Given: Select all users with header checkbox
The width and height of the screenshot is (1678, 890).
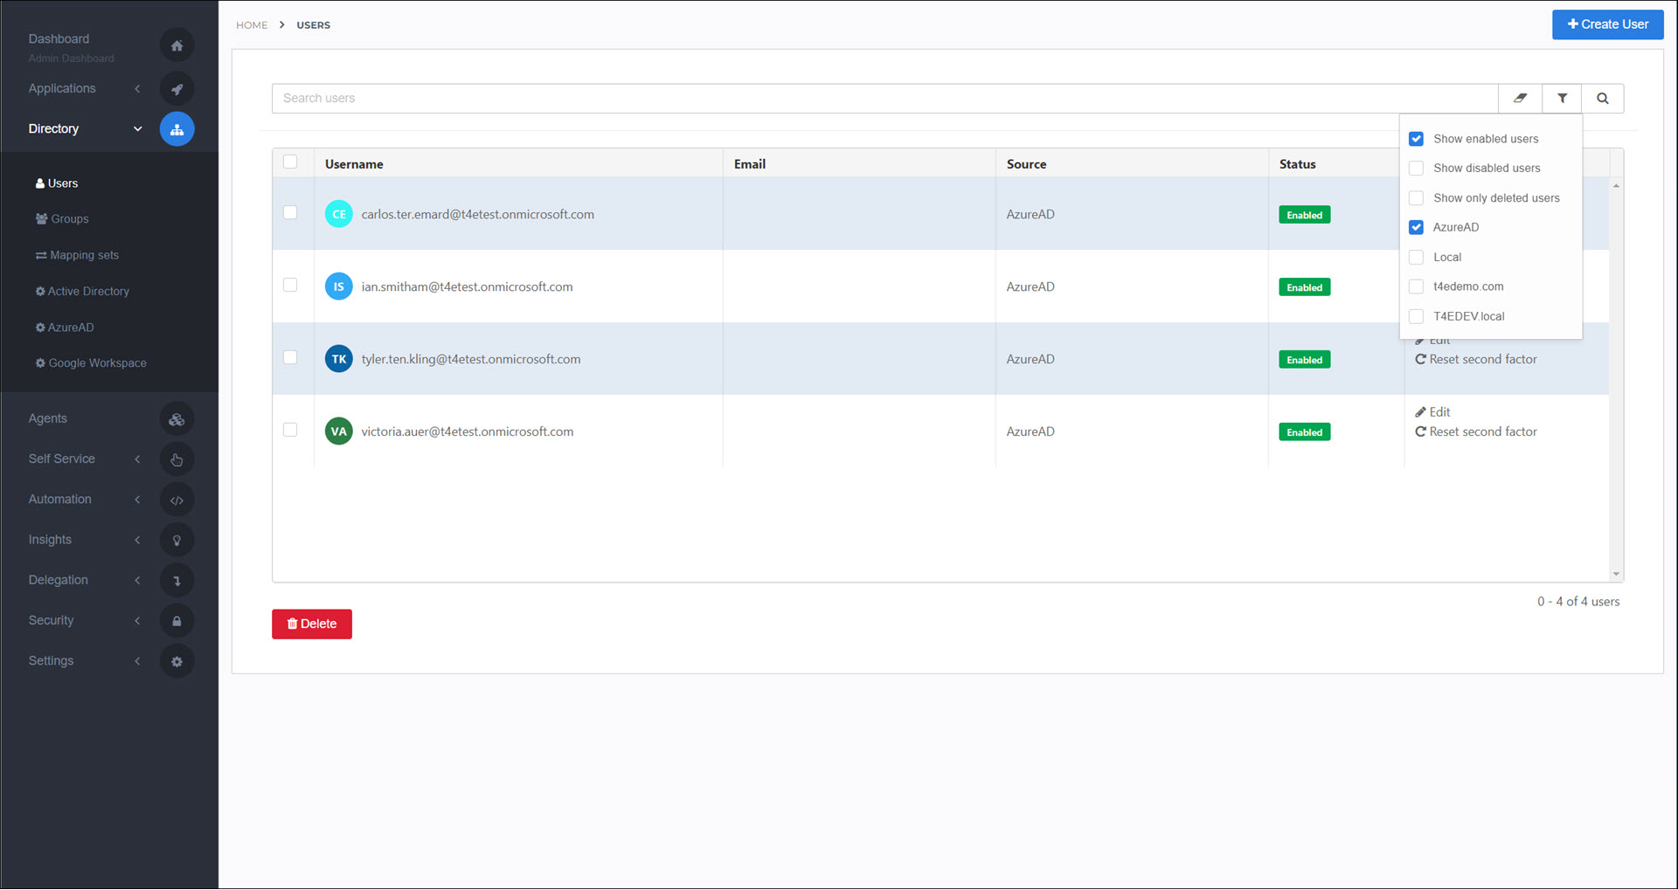Looking at the screenshot, I should pyautogui.click(x=290, y=162).
